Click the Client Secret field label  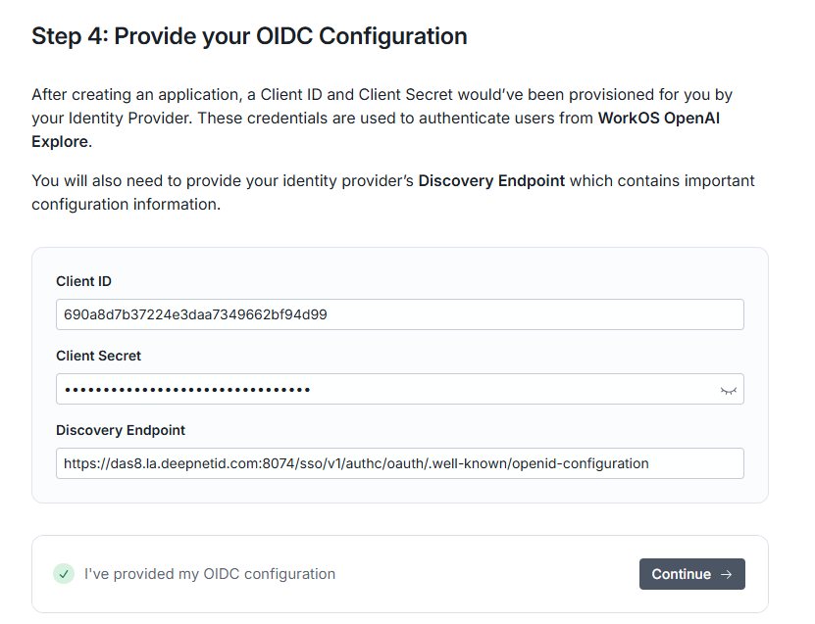click(x=98, y=356)
